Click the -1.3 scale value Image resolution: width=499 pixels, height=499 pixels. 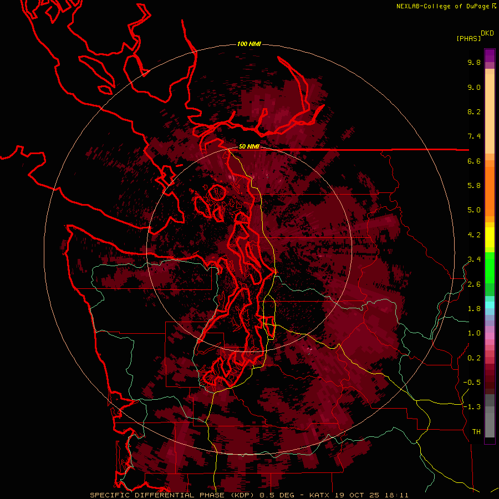click(472, 408)
